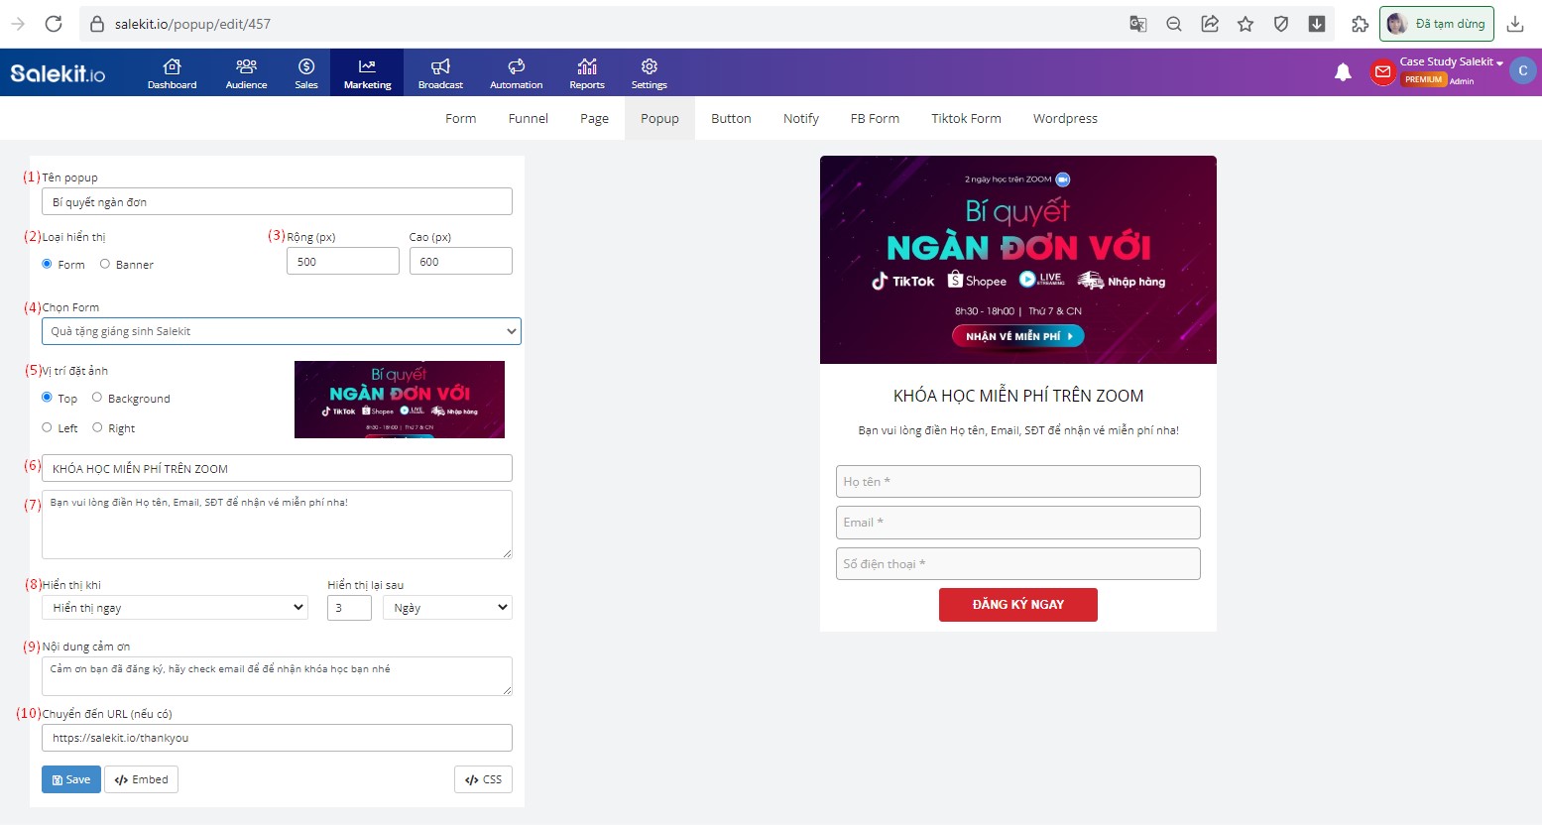Screen dimensions: 1542x825
Task: Click the Đã tạm dừng profile button
Action: [1437, 24]
